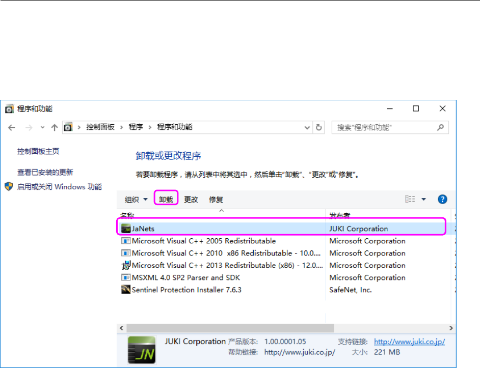Image resolution: width=480 pixels, height=368 pixels.
Task: Close the 程序和功能 window
Action: pyautogui.click(x=442, y=108)
